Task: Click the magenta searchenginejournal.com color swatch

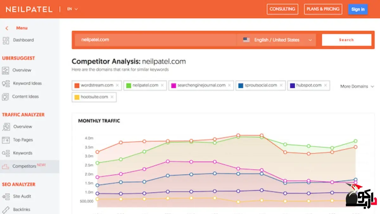Action: pos(174,85)
